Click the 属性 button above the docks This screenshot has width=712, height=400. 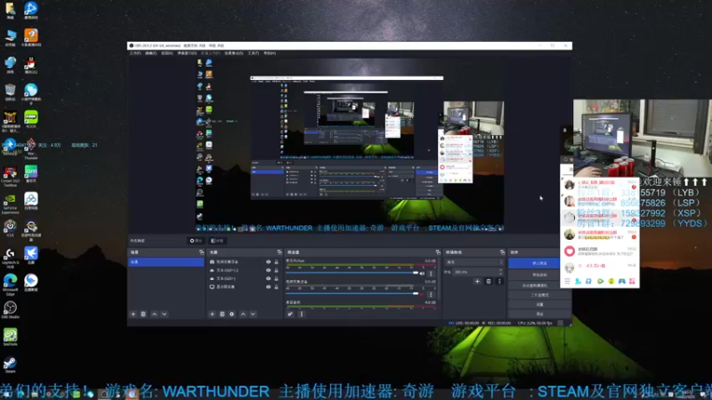(x=196, y=241)
